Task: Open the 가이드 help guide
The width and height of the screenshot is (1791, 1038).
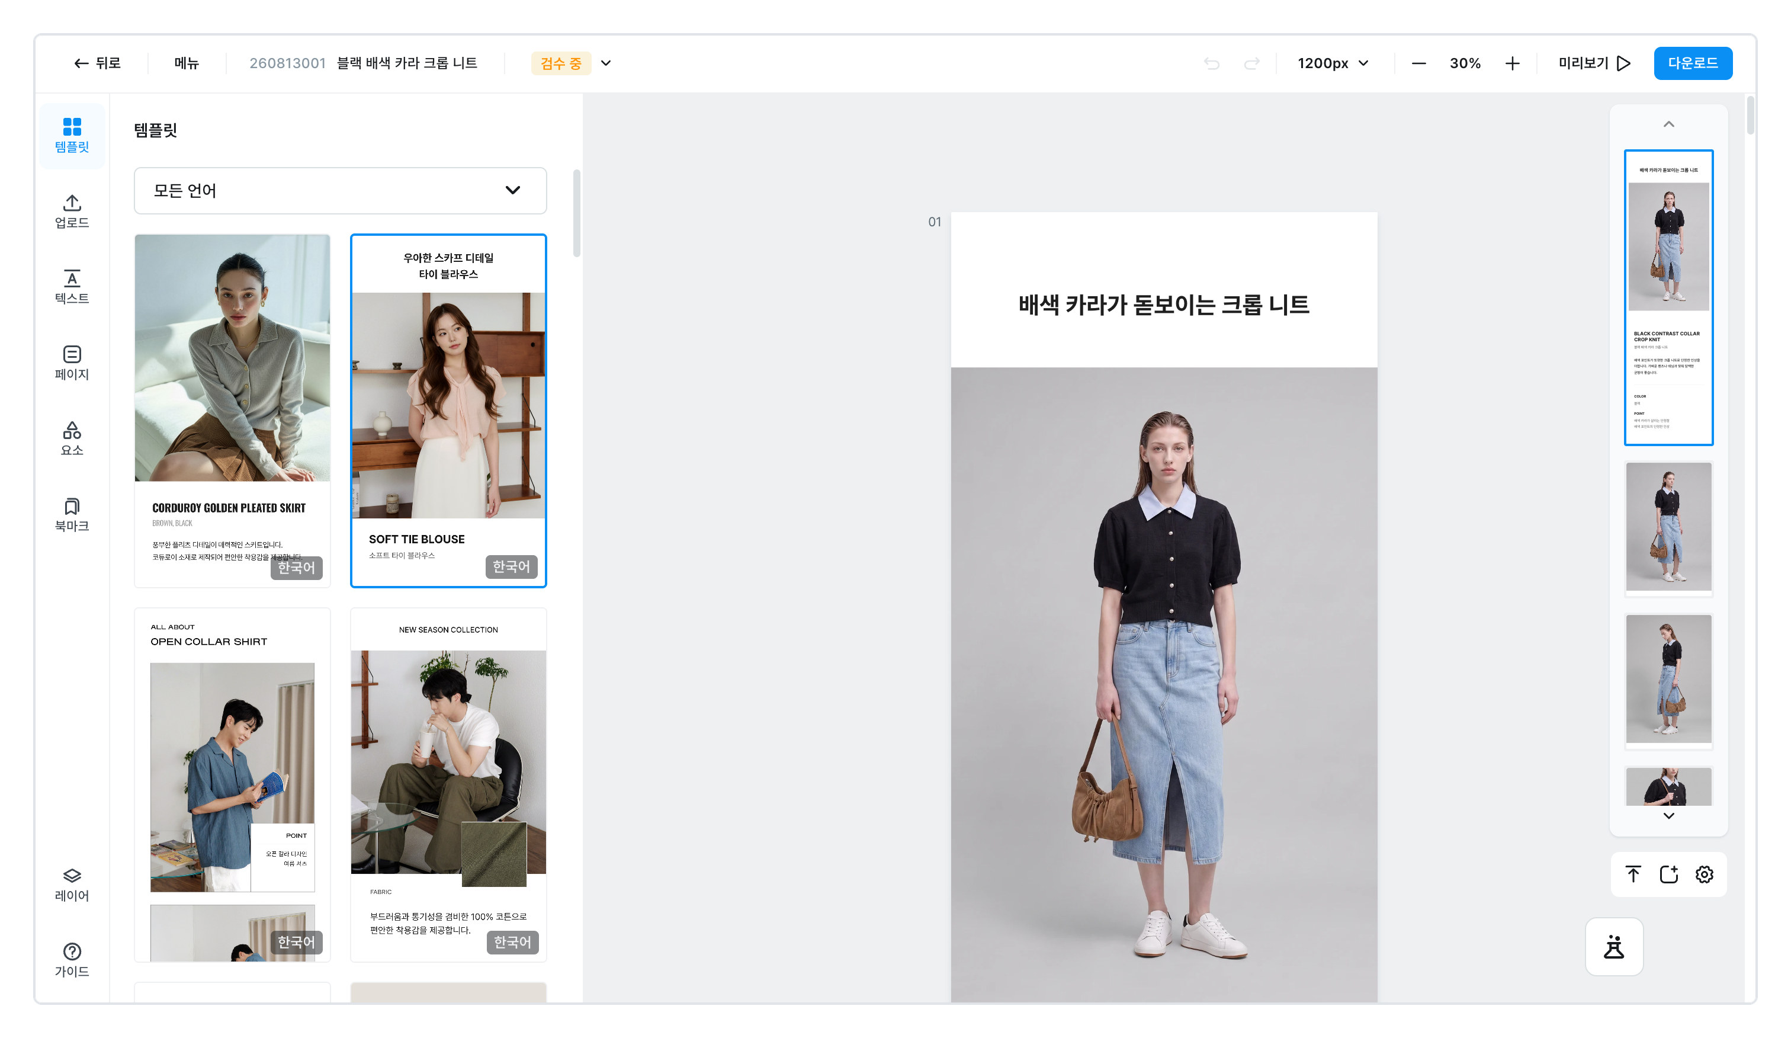Action: tap(72, 960)
